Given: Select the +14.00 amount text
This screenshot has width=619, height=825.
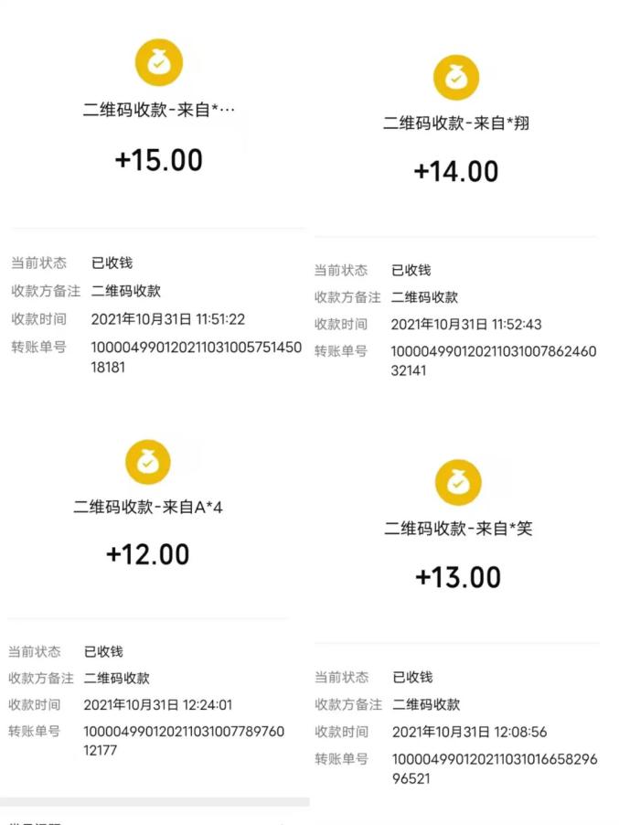Looking at the screenshot, I should coord(456,171).
